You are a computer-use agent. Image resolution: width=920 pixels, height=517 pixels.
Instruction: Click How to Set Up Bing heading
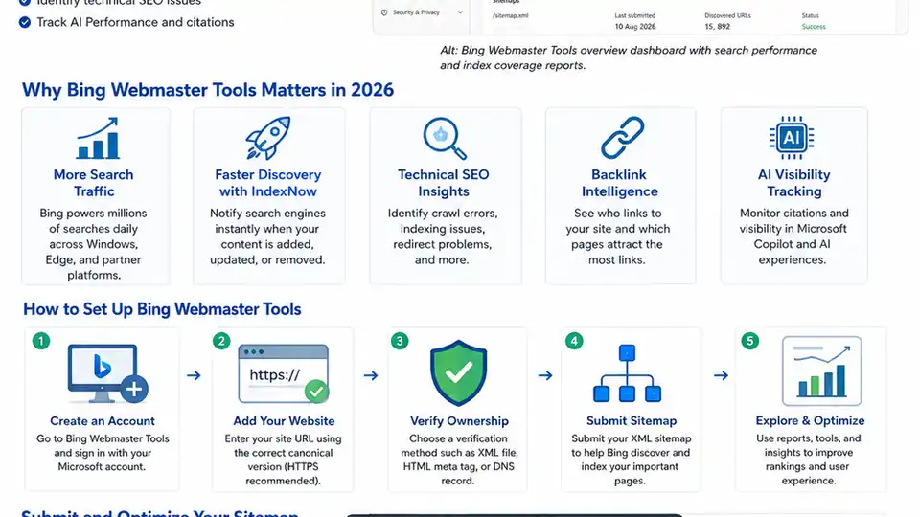pos(162,309)
